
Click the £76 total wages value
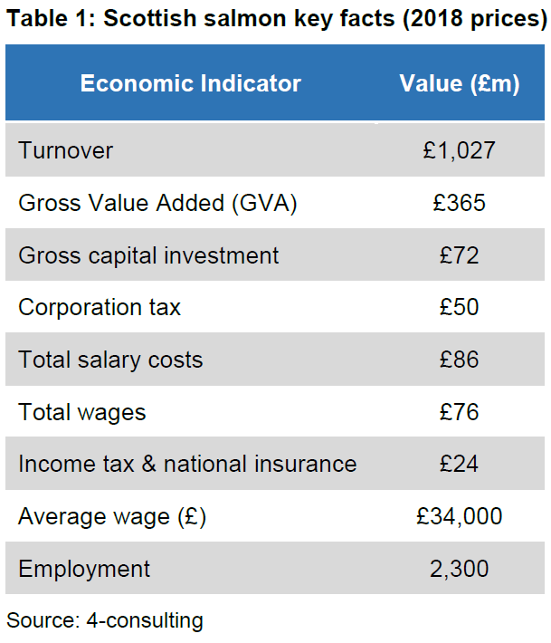(460, 412)
